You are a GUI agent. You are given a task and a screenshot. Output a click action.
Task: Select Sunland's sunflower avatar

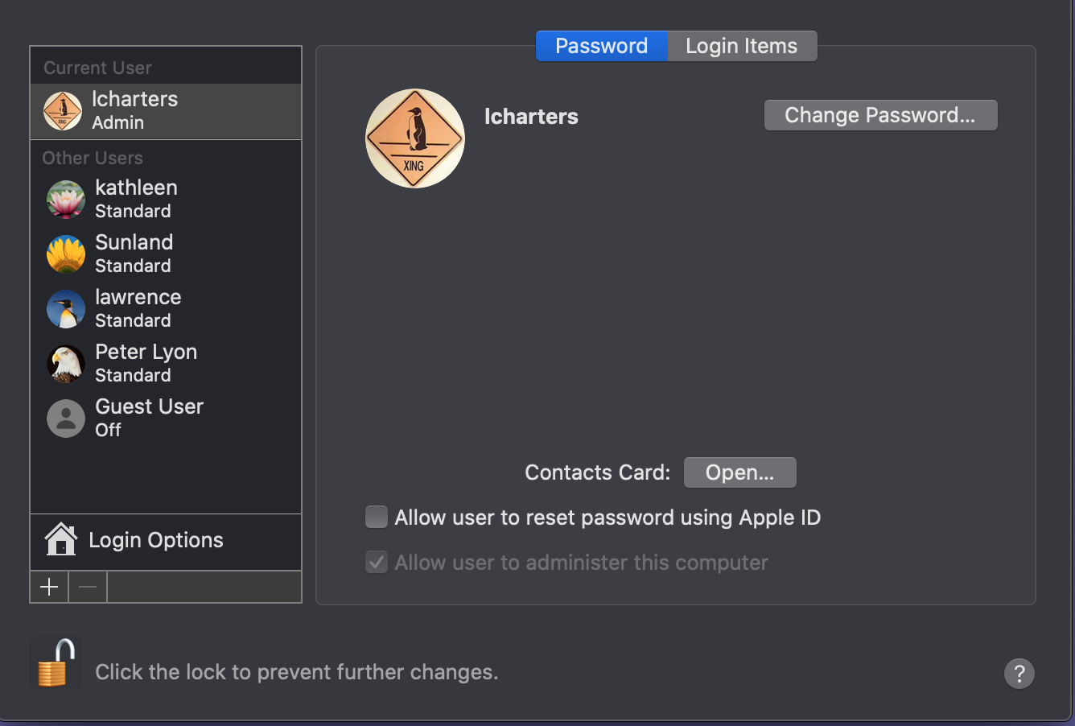coord(66,254)
